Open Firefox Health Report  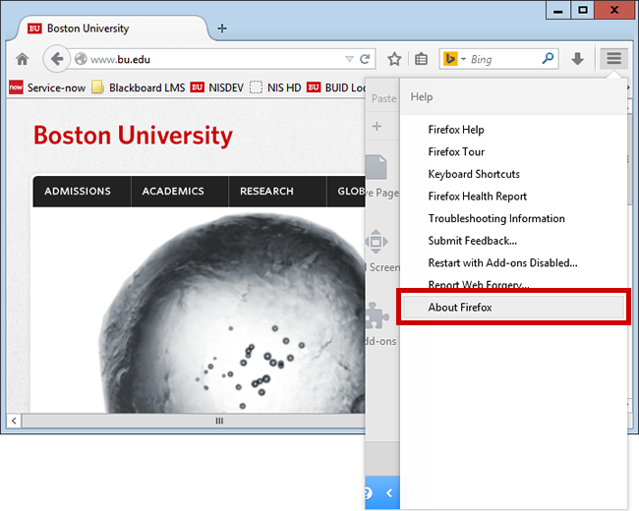[477, 197]
